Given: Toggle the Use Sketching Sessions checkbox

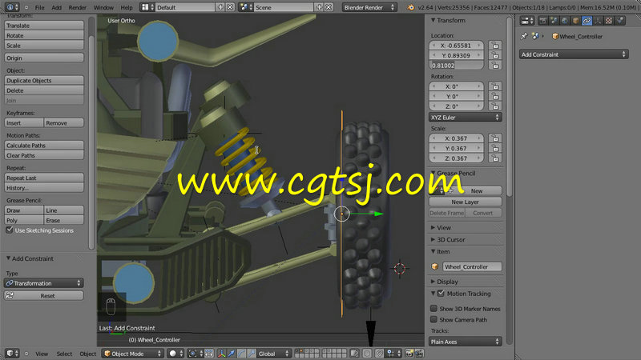Looking at the screenshot, I should click(x=10, y=230).
